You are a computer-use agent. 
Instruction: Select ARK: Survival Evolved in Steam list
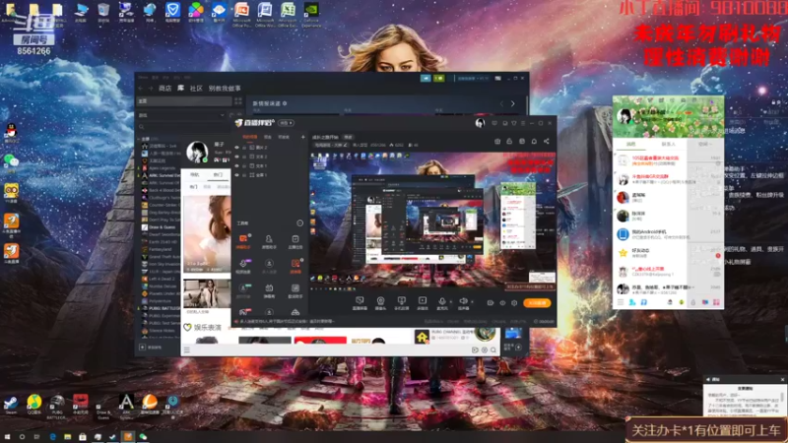pyautogui.click(x=161, y=175)
